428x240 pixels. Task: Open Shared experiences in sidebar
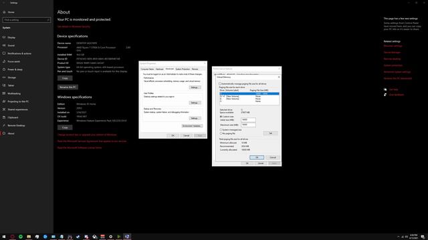(x=17, y=109)
